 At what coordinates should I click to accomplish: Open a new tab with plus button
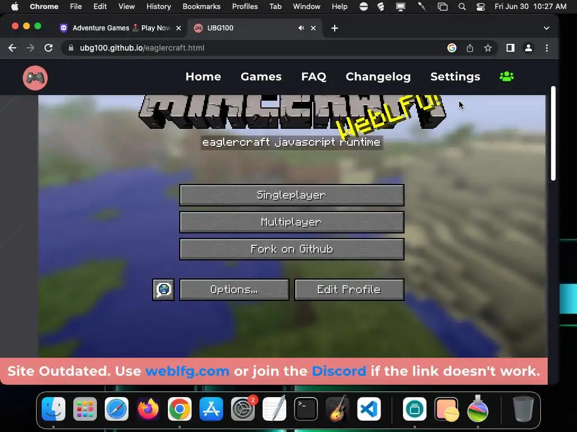335,28
